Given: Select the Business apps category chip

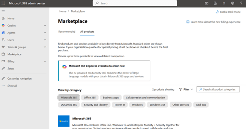Looking at the screenshot, I should pyautogui.click(x=111, y=98).
